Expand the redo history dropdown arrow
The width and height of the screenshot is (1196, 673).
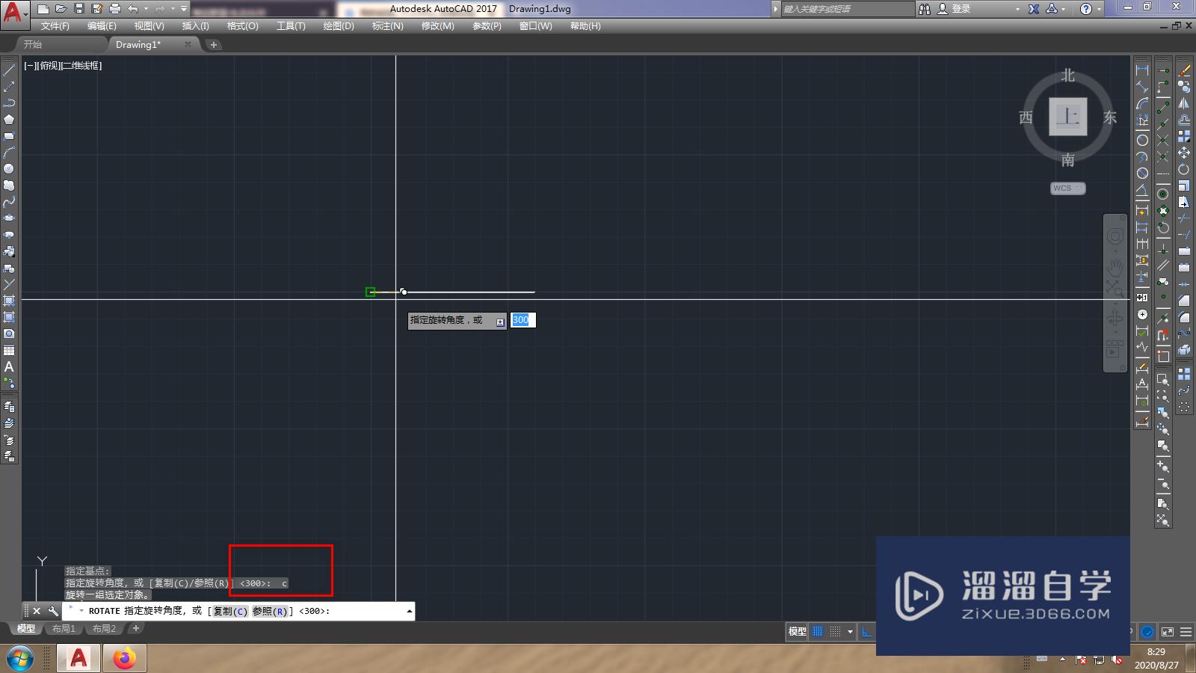173,9
